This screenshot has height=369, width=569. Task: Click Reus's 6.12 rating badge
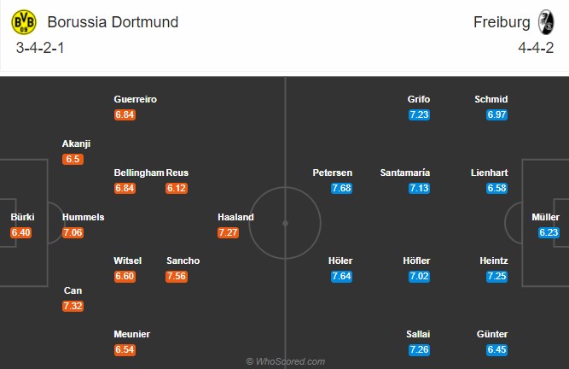[177, 188]
